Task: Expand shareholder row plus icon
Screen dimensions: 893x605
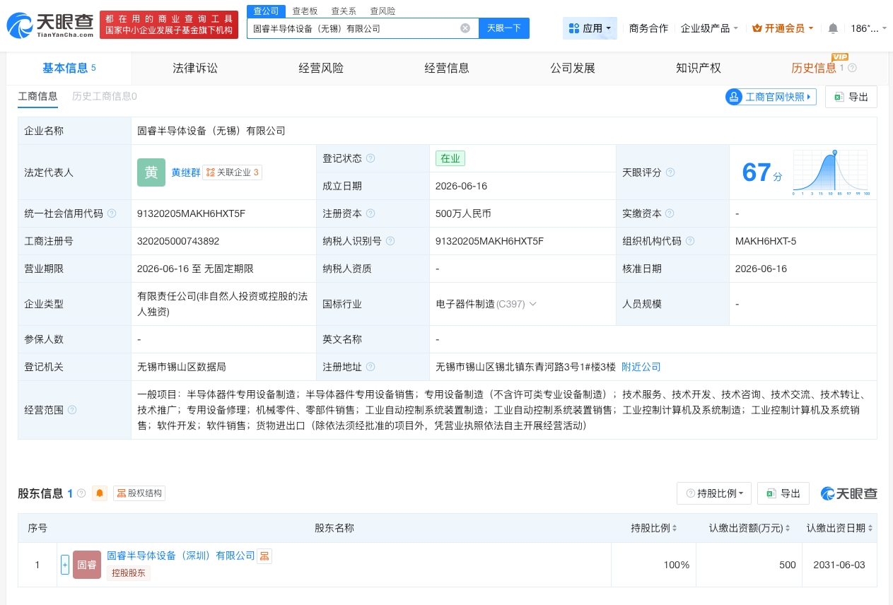Action: pyautogui.click(x=65, y=565)
